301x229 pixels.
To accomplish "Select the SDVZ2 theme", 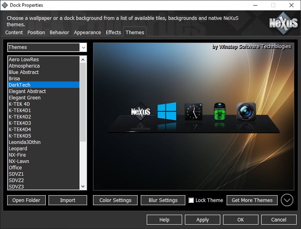I will (x=44, y=180).
